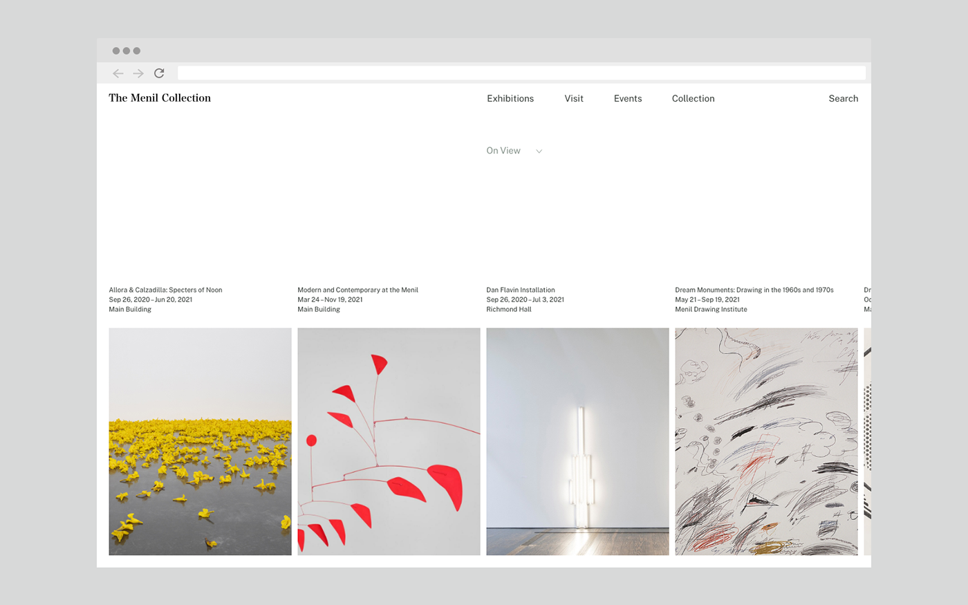Viewport: 968px width, 605px height.
Task: Open Allora & Calzadilla: Specters of Noon
Action: (x=165, y=290)
